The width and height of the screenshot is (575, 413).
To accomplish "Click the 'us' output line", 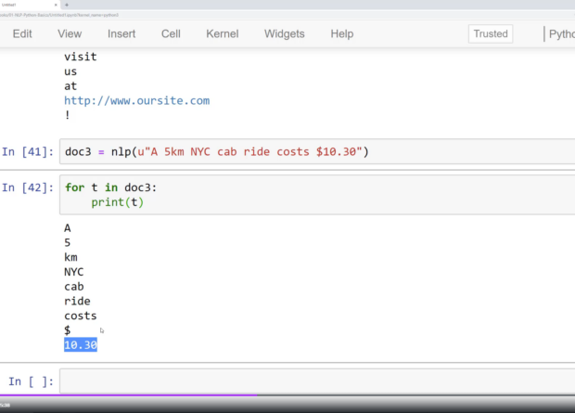I will tap(70, 71).
